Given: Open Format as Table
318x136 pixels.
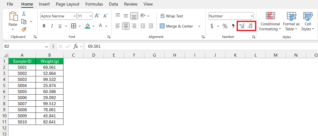Looking at the screenshot, I should pos(291,21).
